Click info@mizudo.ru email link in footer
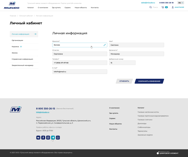 (42, 112)
